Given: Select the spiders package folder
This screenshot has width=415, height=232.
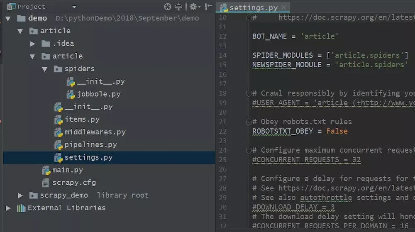Looking at the screenshot, I should tap(79, 69).
